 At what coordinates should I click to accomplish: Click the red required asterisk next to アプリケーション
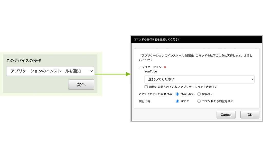point(165,67)
